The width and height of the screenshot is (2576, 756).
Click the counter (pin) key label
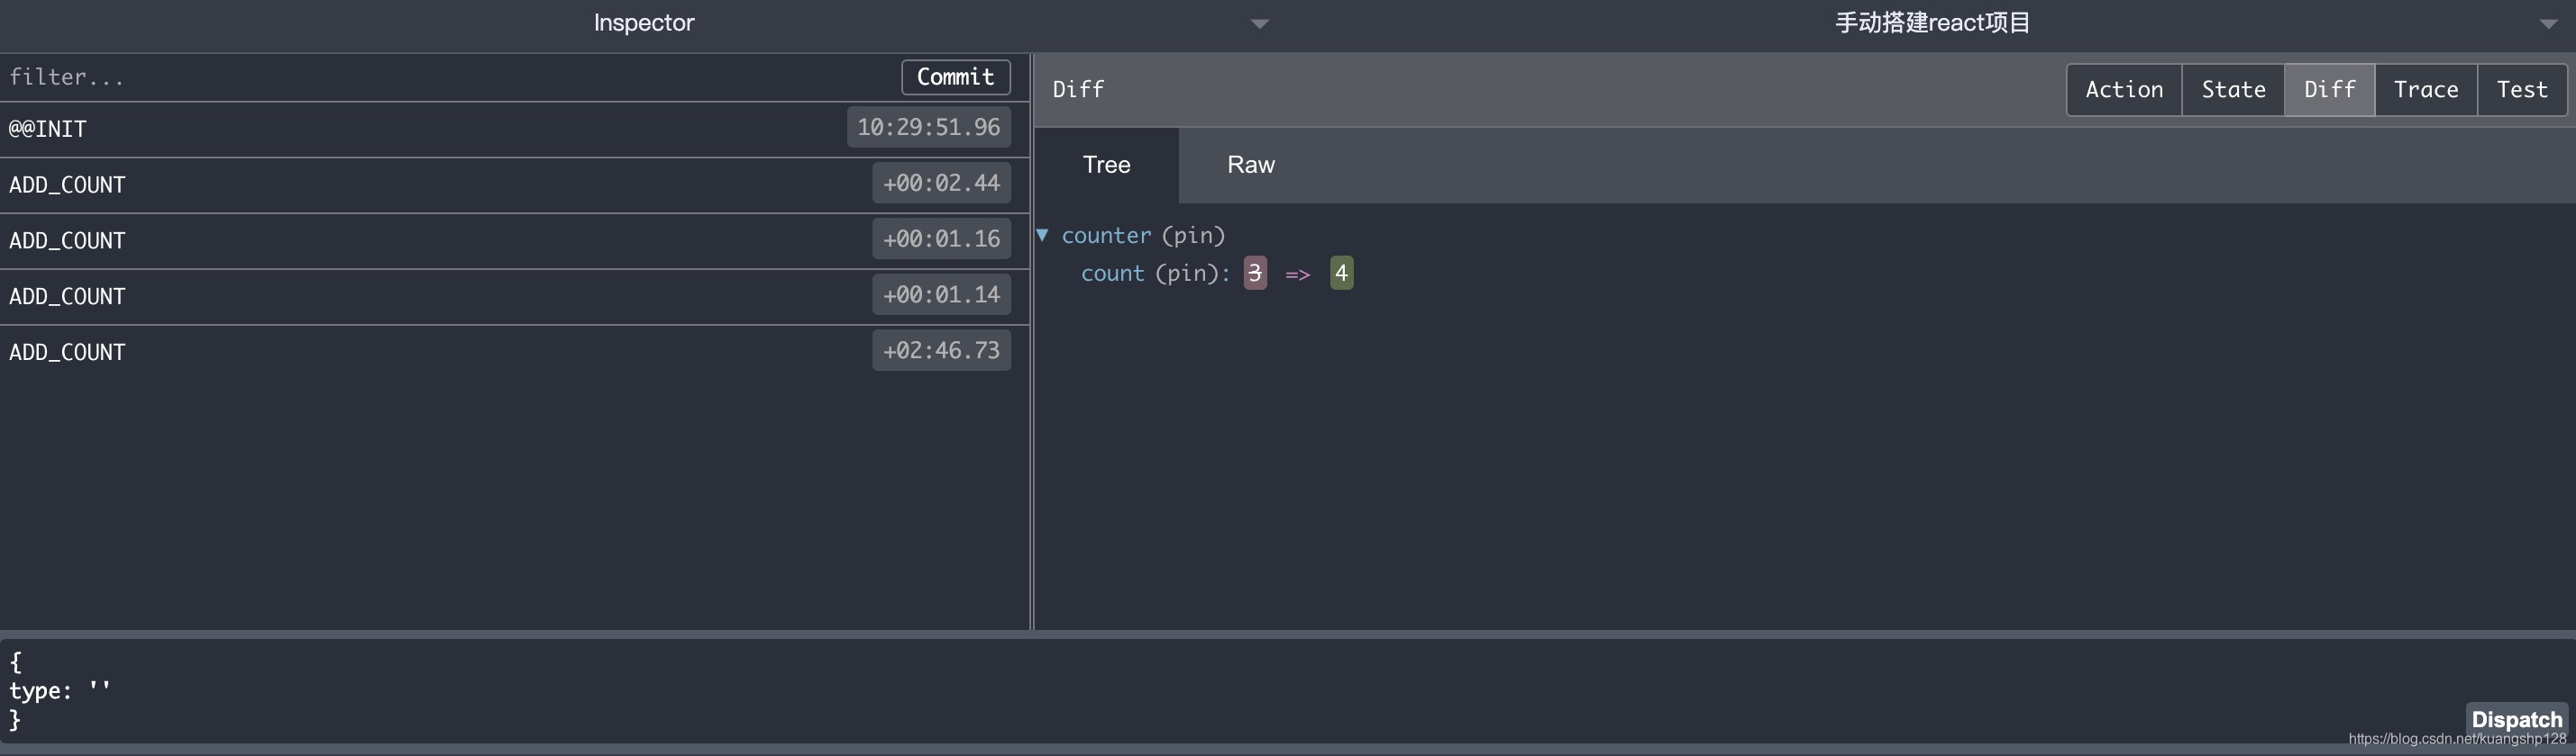tap(1143, 236)
